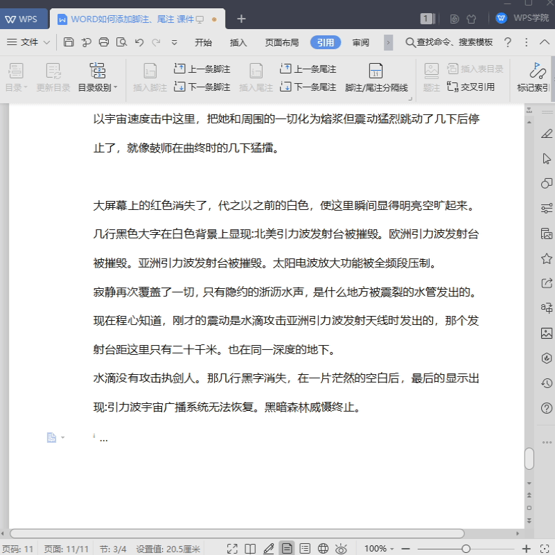This screenshot has height=555, width=555.
Task: Open the history panel icon in right sidebar
Action: (x=548, y=382)
